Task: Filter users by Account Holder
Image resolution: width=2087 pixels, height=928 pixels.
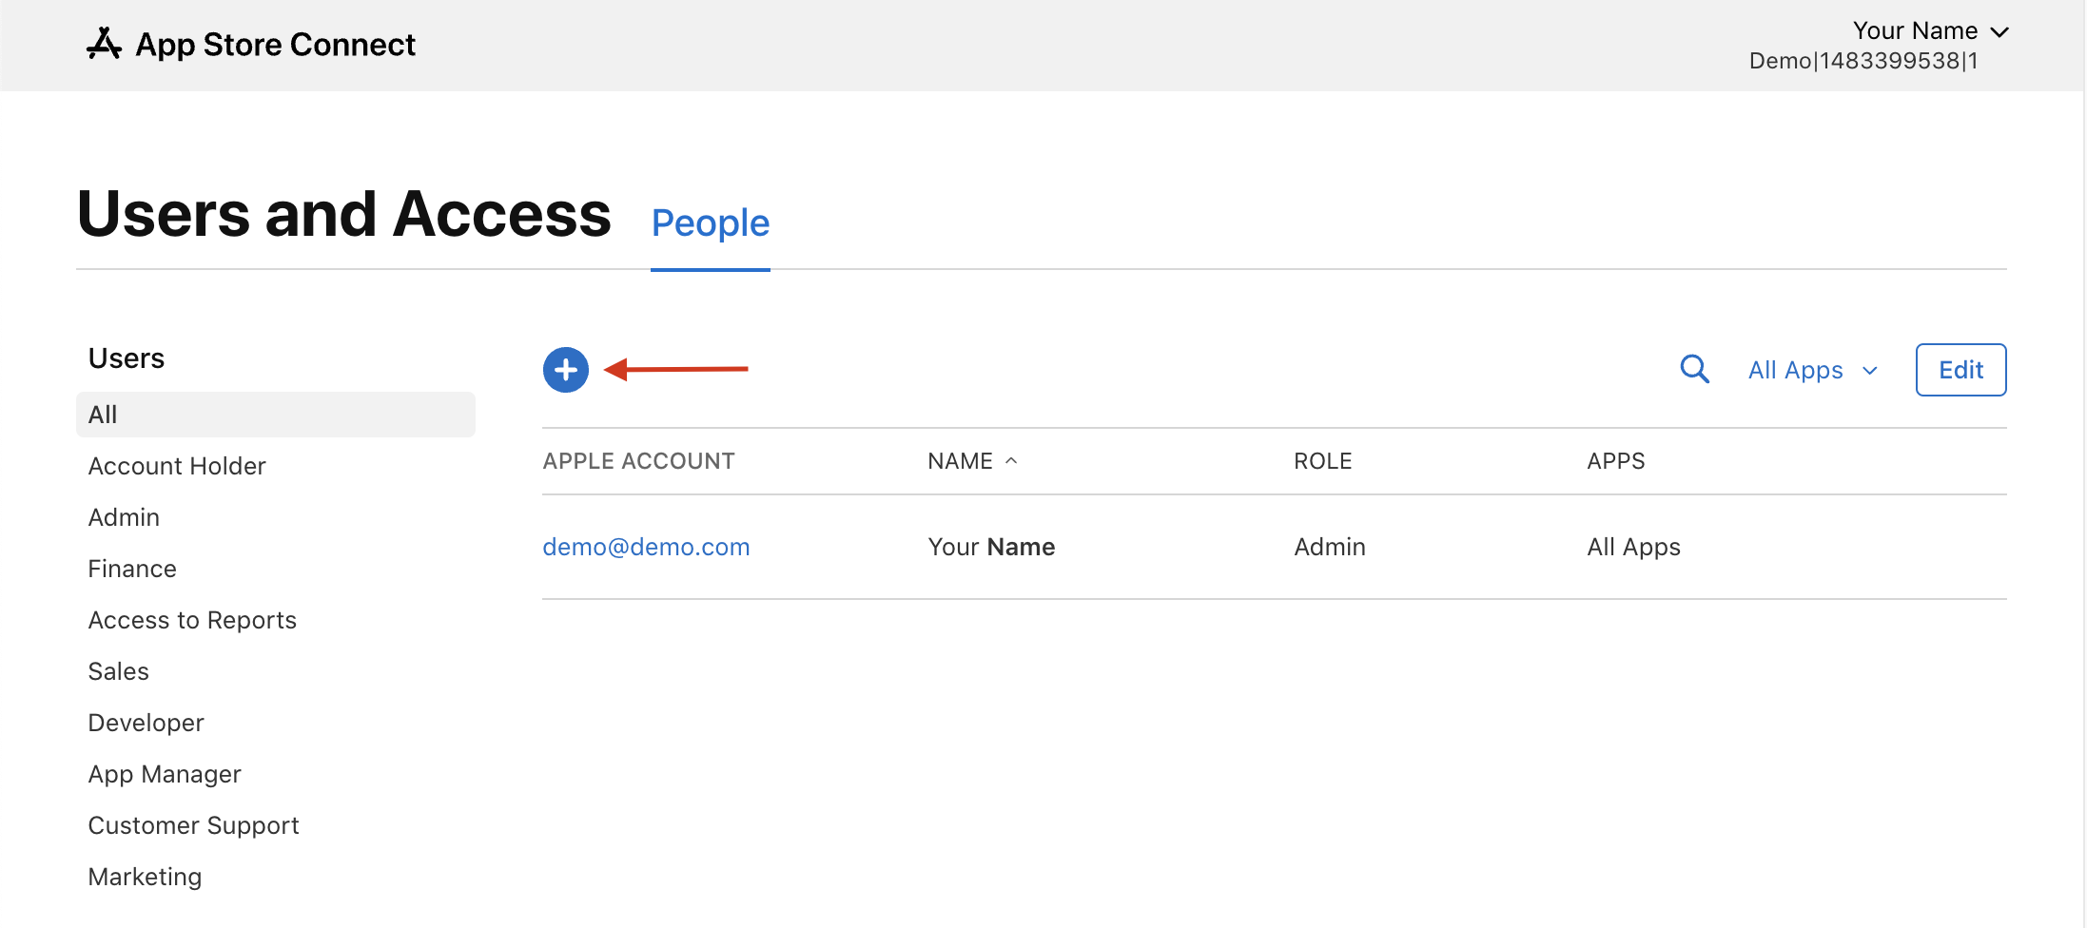Action: [x=177, y=466]
